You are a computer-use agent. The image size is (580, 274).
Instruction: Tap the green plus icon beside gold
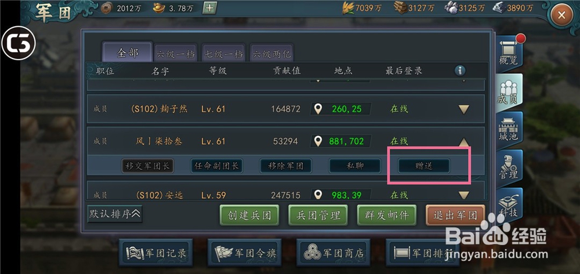(x=210, y=8)
